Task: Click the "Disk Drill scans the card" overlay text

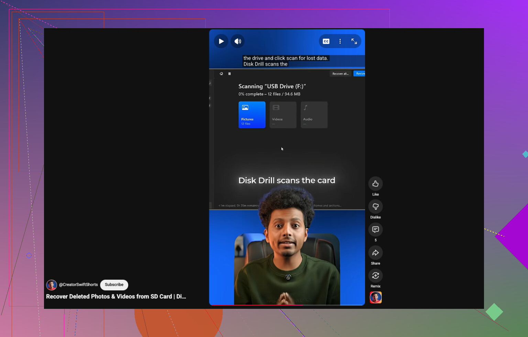Action: [x=287, y=180]
